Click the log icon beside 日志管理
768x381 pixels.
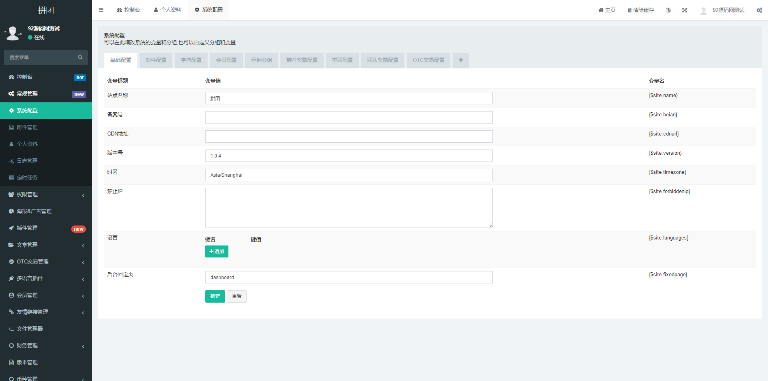pos(11,161)
